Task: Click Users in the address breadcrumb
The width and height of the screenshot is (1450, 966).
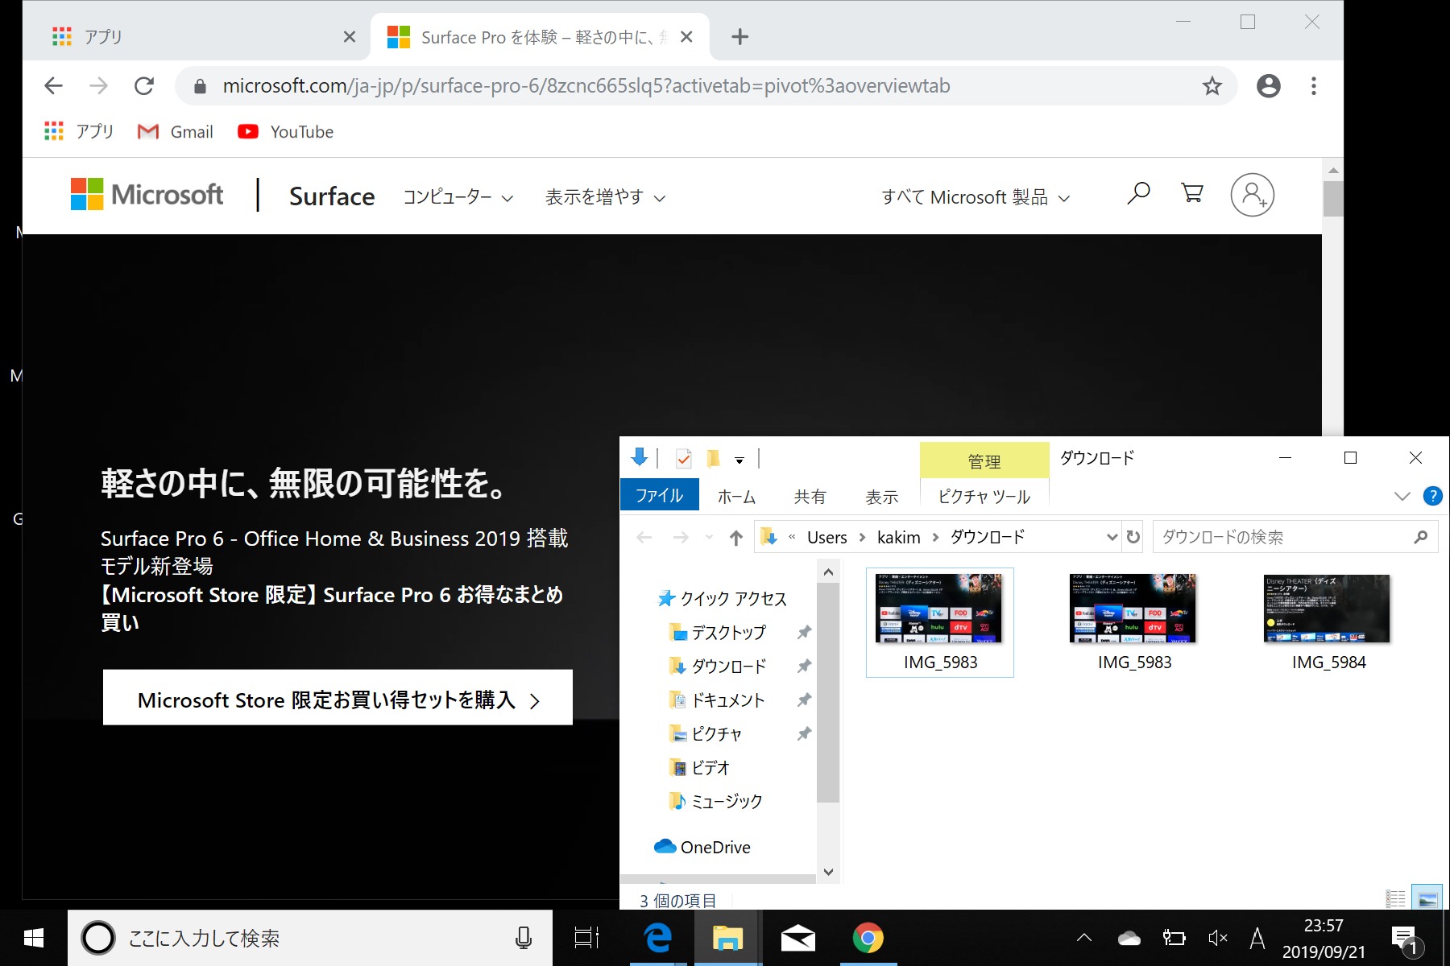Action: coord(826,538)
